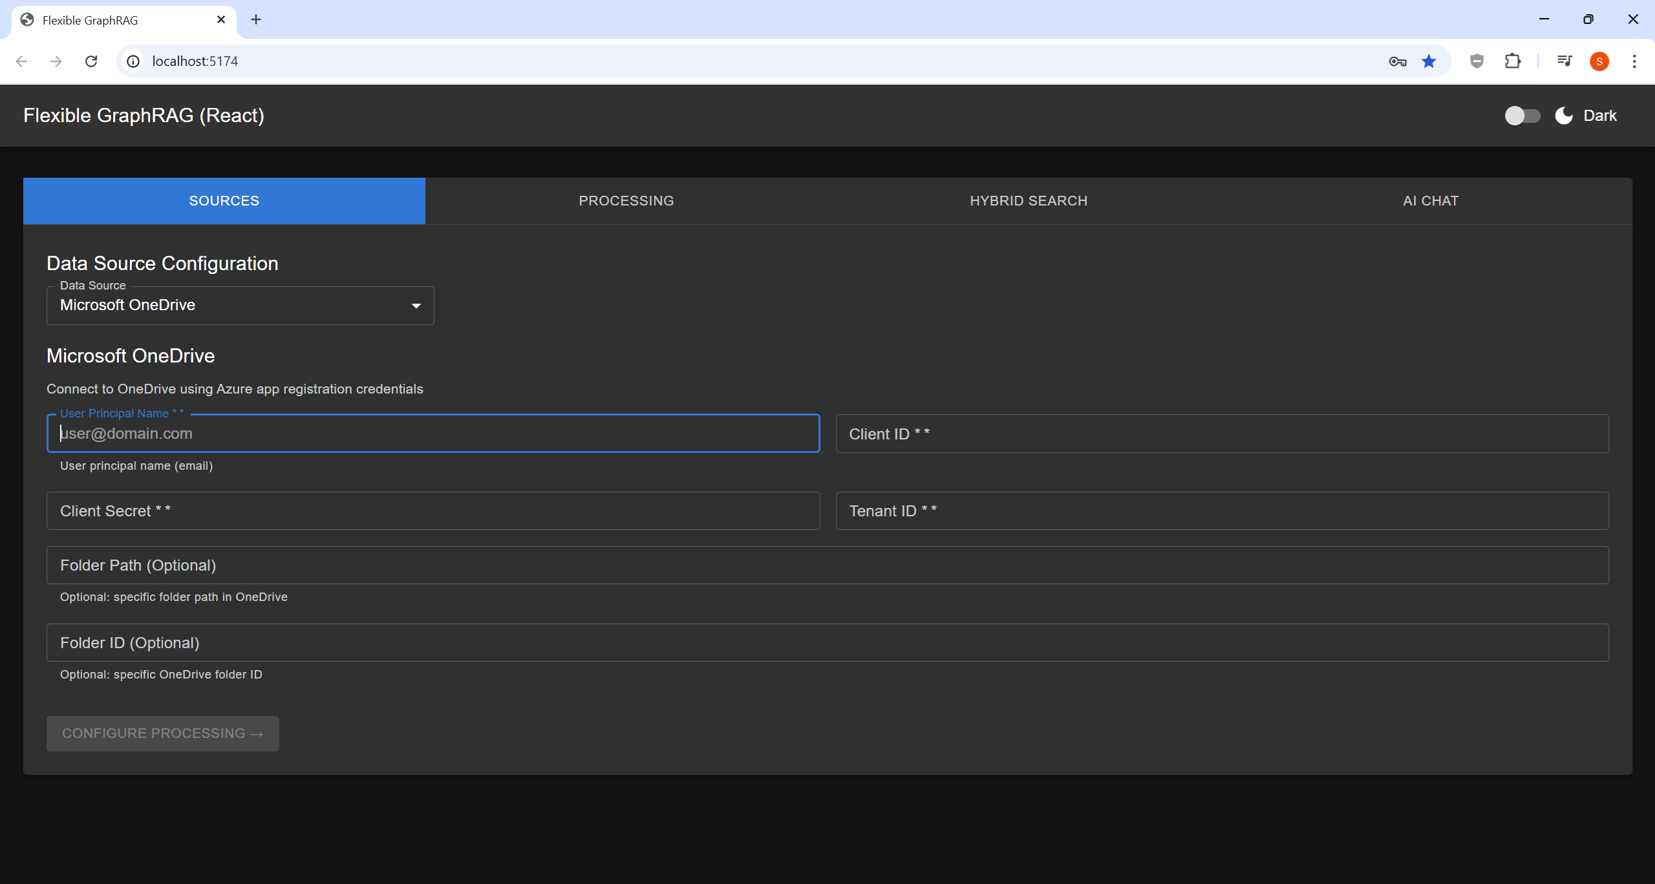The image size is (1655, 884).
Task: Toggle the Dark mode switch
Action: coord(1522,115)
